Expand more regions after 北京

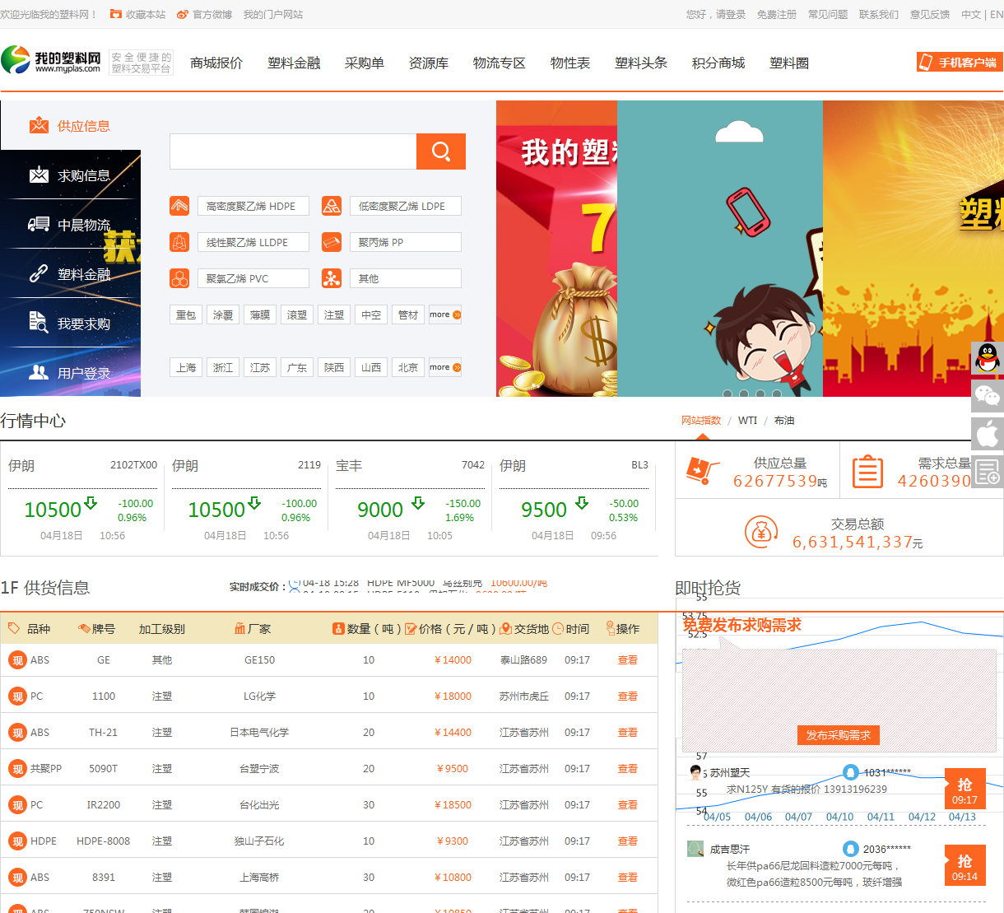pos(445,367)
